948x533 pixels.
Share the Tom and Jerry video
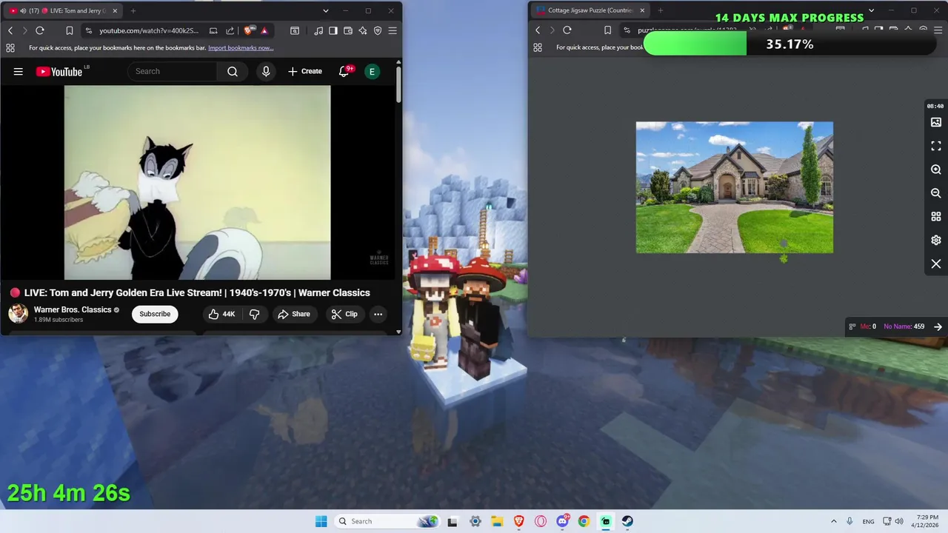point(294,314)
